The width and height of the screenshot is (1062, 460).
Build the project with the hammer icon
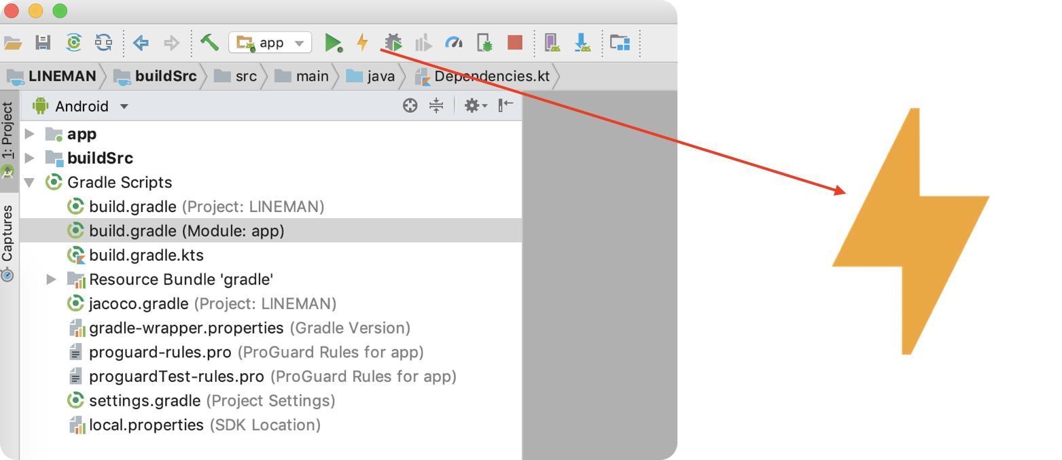[x=209, y=41]
